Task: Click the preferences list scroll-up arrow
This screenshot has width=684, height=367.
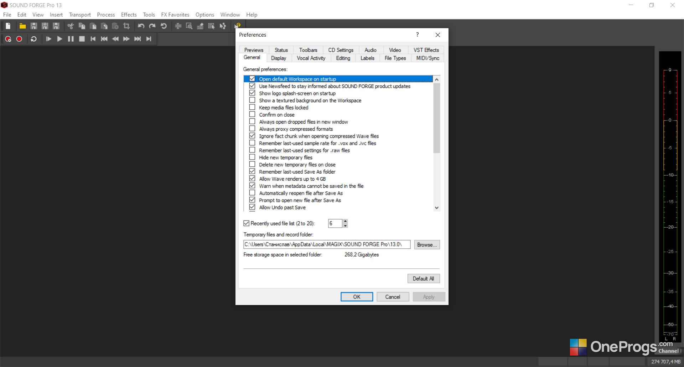Action: [437, 79]
